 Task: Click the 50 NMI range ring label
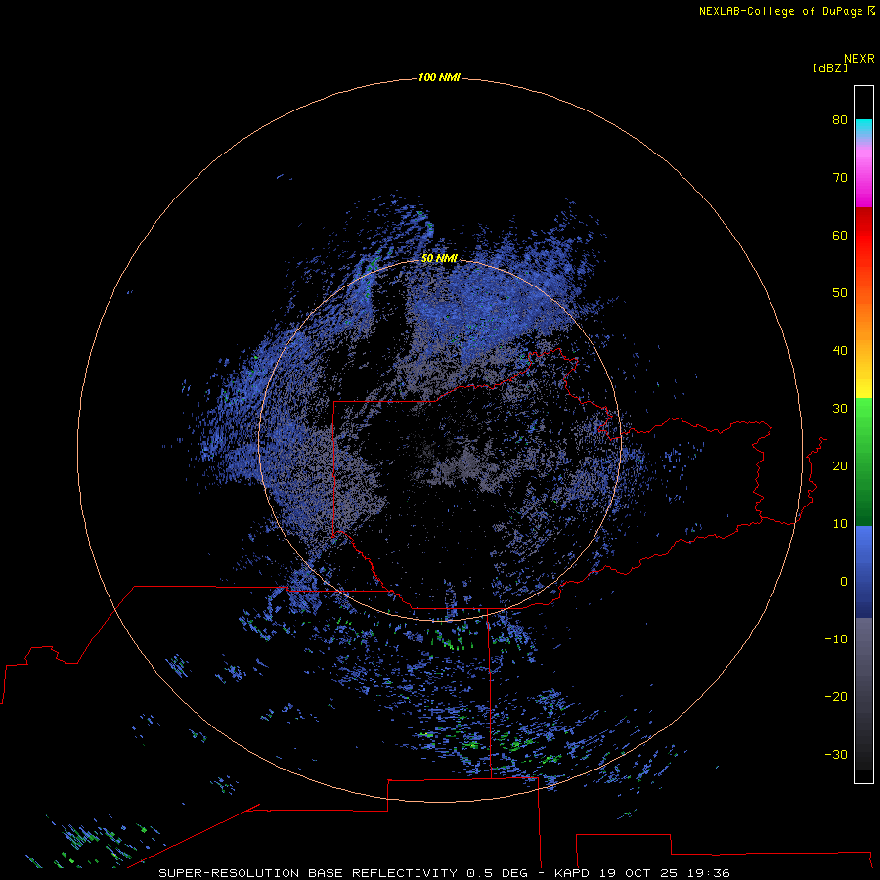439,258
